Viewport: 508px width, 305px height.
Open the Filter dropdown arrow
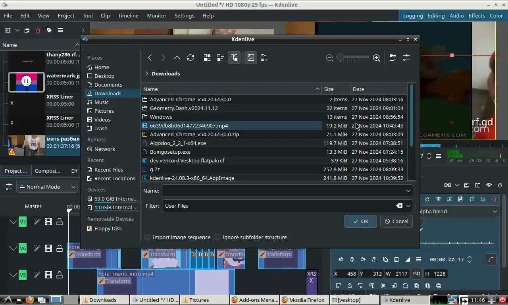tap(408, 206)
